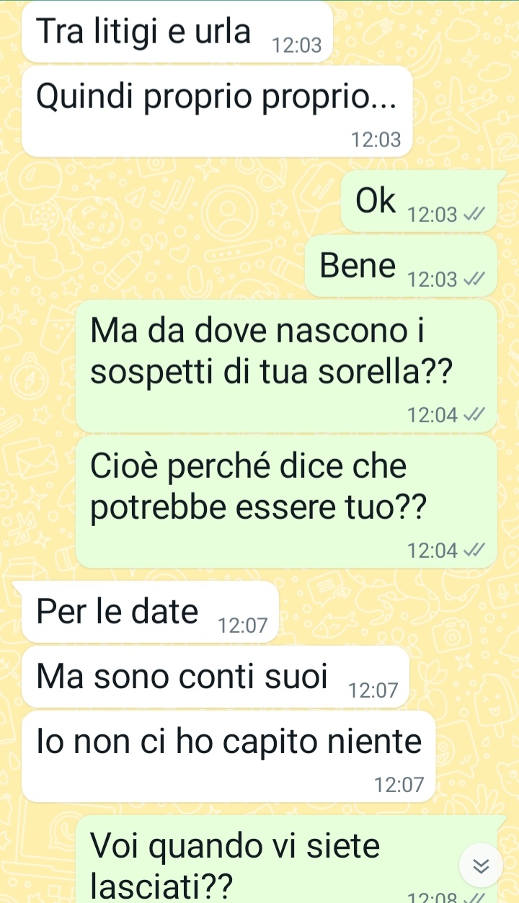Tap the 12:07 timestamp beside 'Per le date'

pos(243,626)
